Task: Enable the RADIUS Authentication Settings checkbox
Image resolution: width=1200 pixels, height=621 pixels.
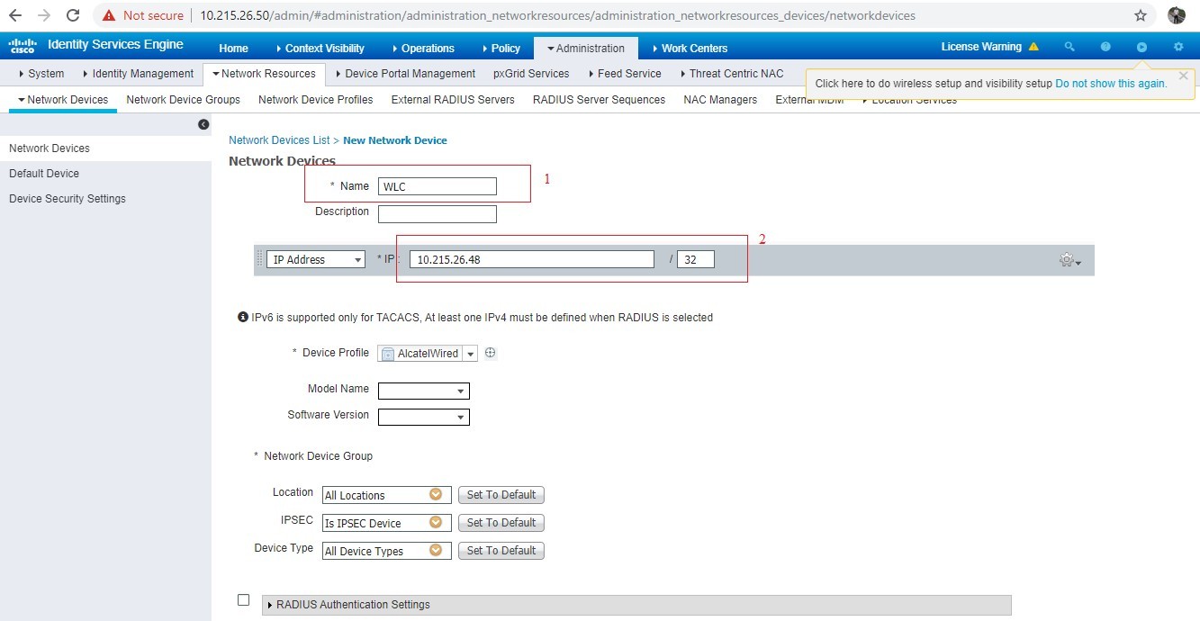Action: click(243, 599)
